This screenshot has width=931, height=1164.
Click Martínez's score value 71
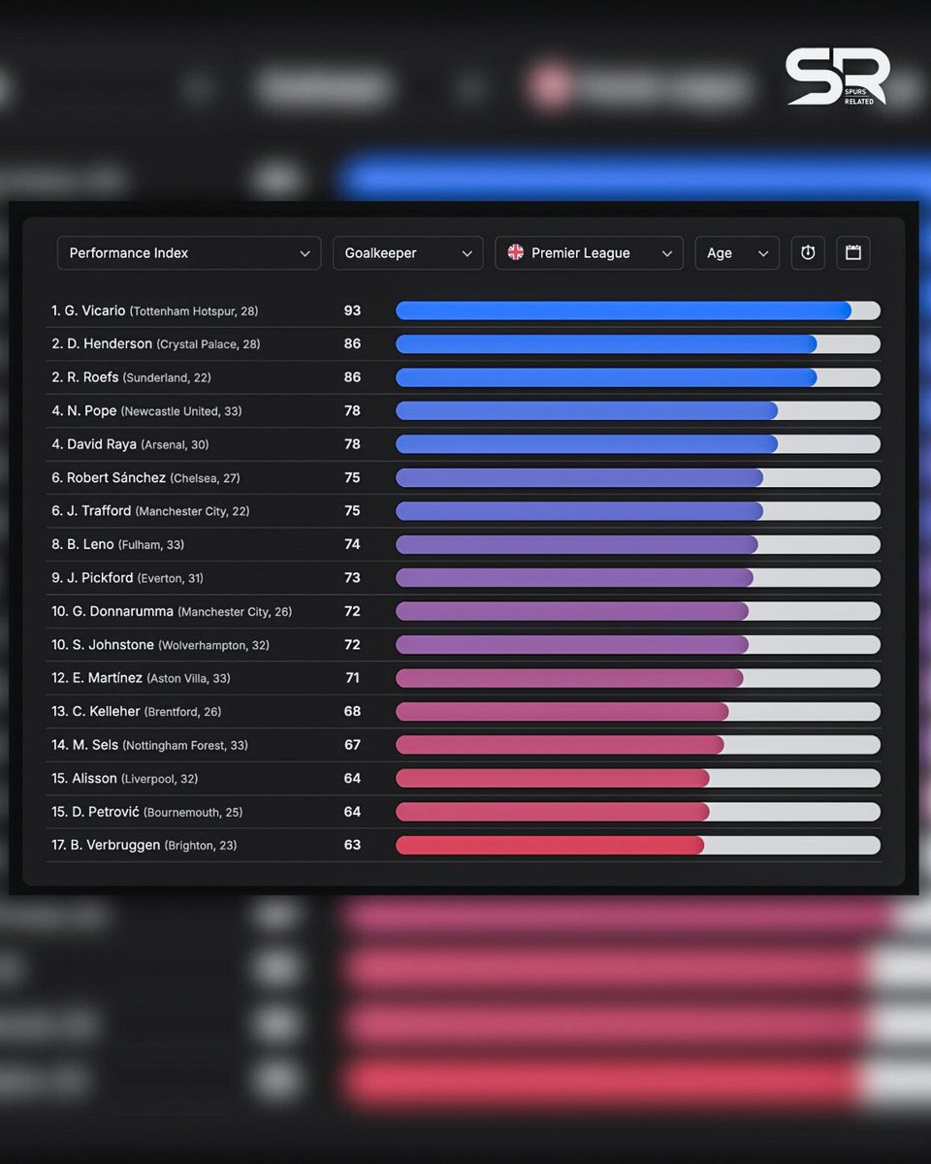coord(352,677)
